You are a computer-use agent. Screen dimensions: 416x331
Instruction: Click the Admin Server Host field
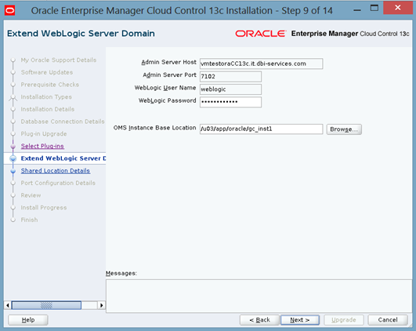(261, 64)
